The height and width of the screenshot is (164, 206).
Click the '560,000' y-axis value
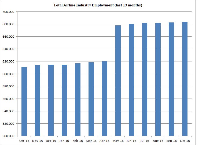tap(8, 99)
